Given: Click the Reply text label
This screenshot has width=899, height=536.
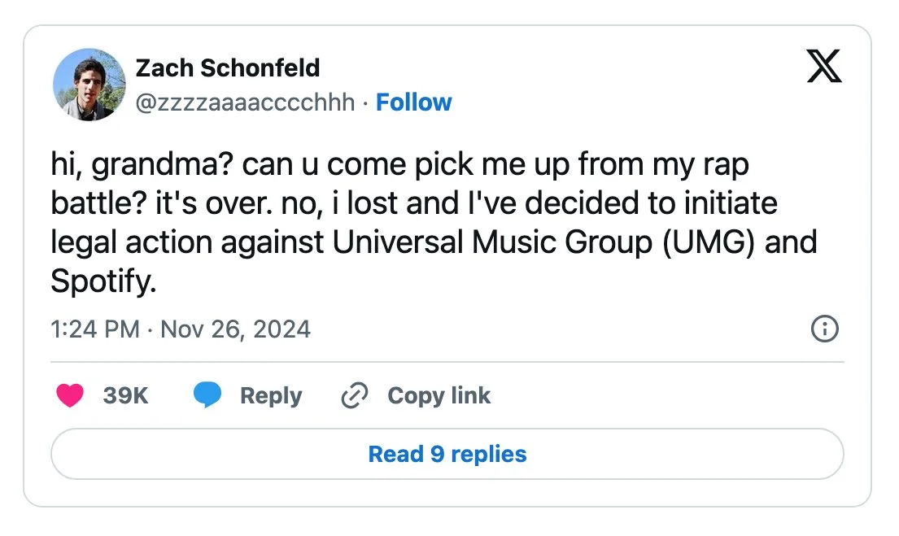Looking at the screenshot, I should [271, 396].
